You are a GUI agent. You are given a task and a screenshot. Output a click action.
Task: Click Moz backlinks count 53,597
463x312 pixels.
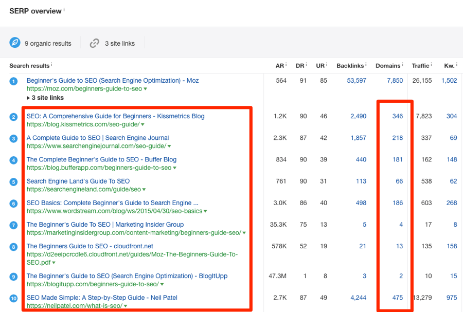[357, 81]
